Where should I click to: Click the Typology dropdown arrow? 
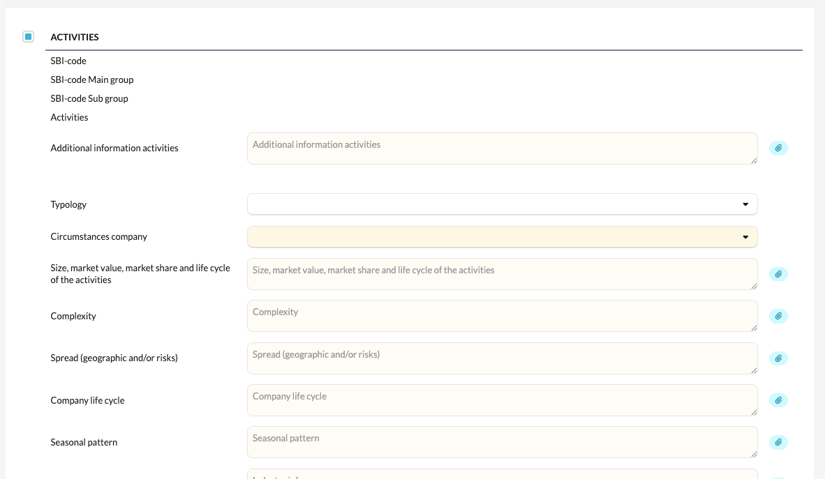click(745, 204)
